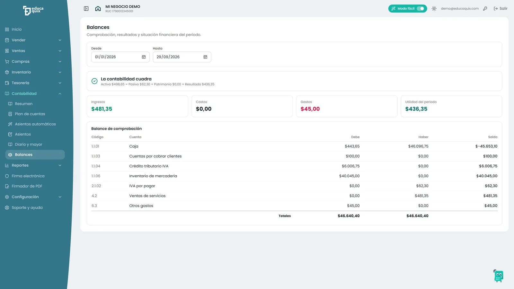Collapse the sidebar with the panel icon
This screenshot has height=289, width=514.
click(86, 9)
